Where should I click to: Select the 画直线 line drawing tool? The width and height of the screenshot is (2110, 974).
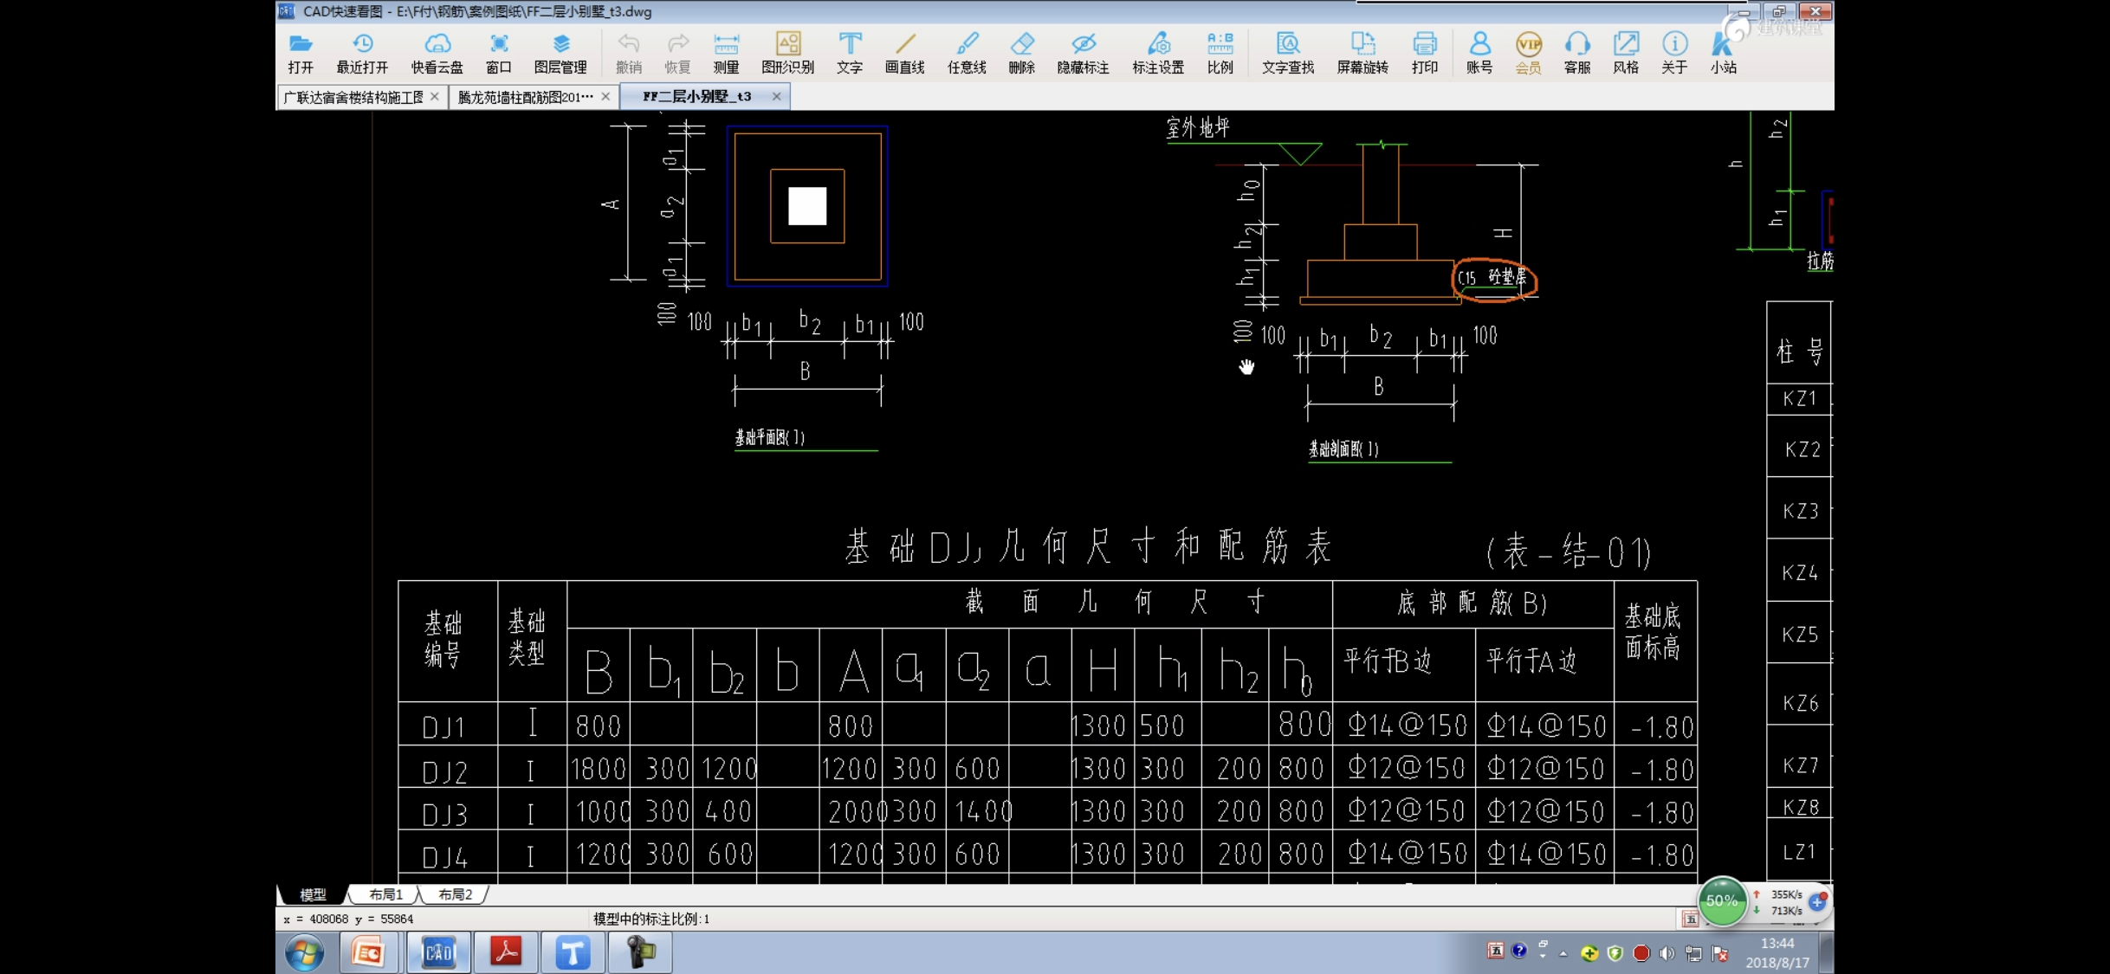point(904,53)
